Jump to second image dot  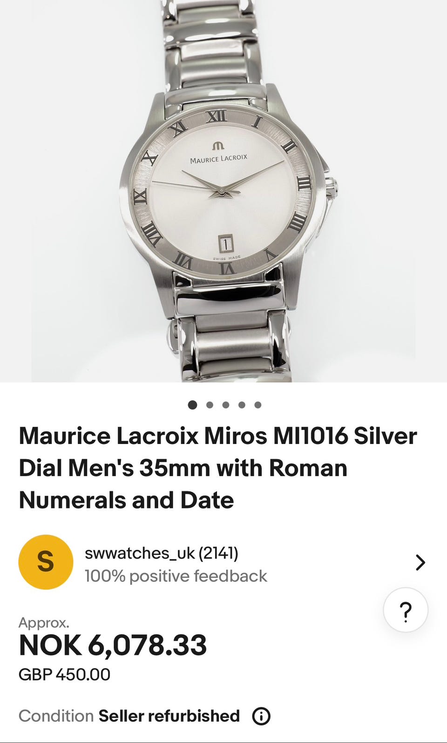click(210, 405)
